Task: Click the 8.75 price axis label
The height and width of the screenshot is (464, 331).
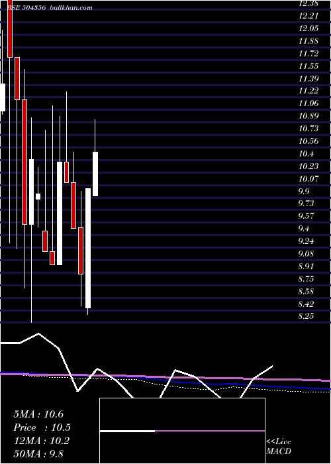Action: point(306,279)
